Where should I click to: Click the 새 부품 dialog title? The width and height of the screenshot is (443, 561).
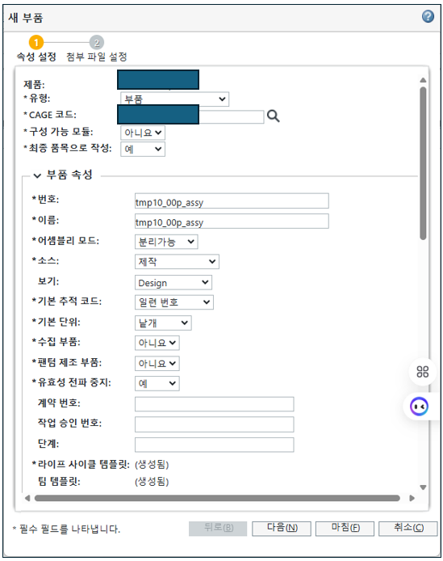point(26,17)
